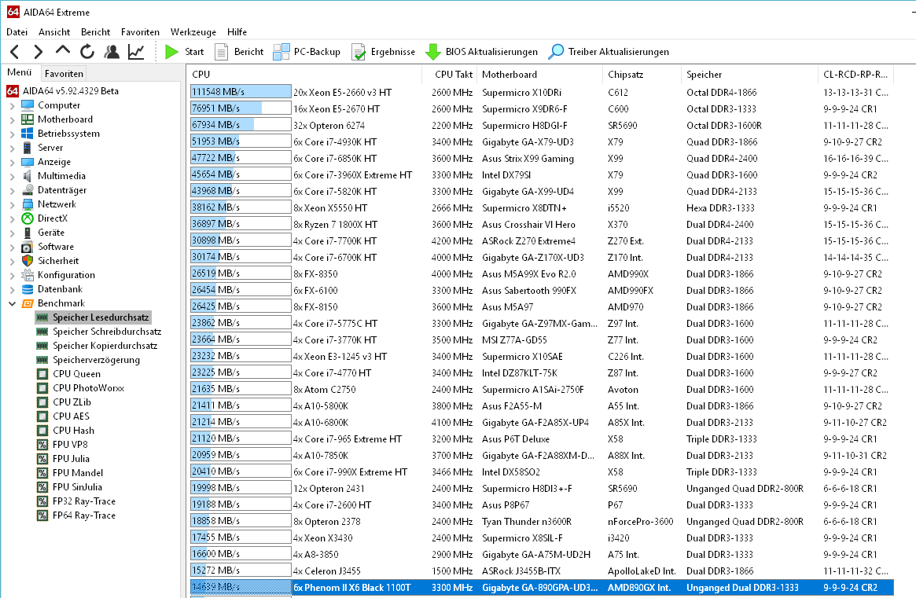Select the FPU Mandel benchmark
The width and height of the screenshot is (916, 598).
[x=69, y=473]
